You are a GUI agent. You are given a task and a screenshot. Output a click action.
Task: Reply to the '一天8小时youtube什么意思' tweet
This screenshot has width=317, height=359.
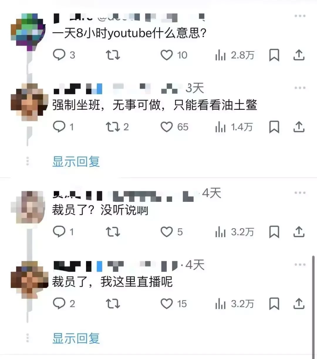64,55
